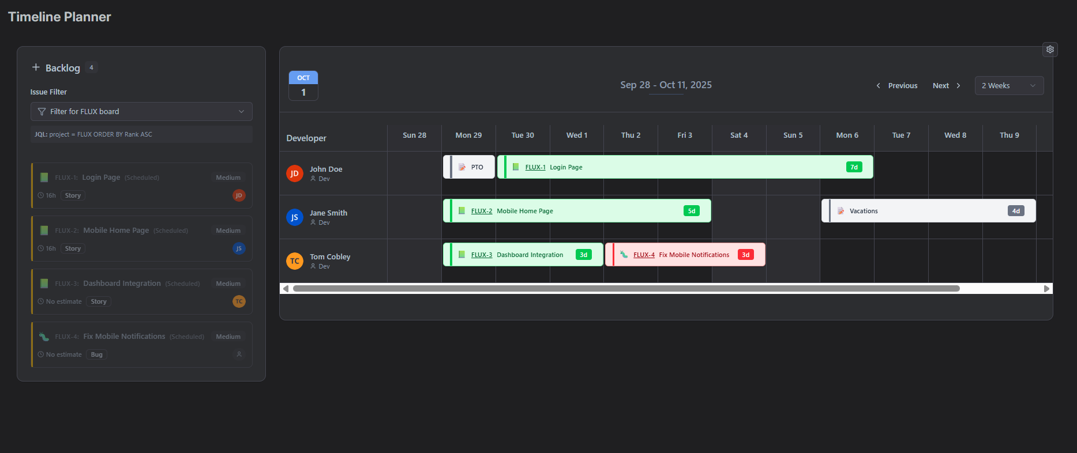Go to the Next time period
Viewport: 1077px width, 453px height.
946,86
